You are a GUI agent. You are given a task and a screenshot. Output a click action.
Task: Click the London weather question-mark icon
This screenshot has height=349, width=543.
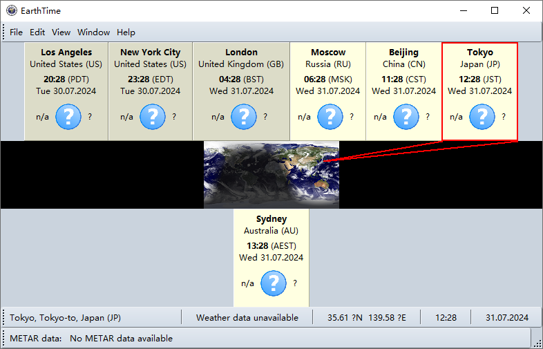(244, 117)
